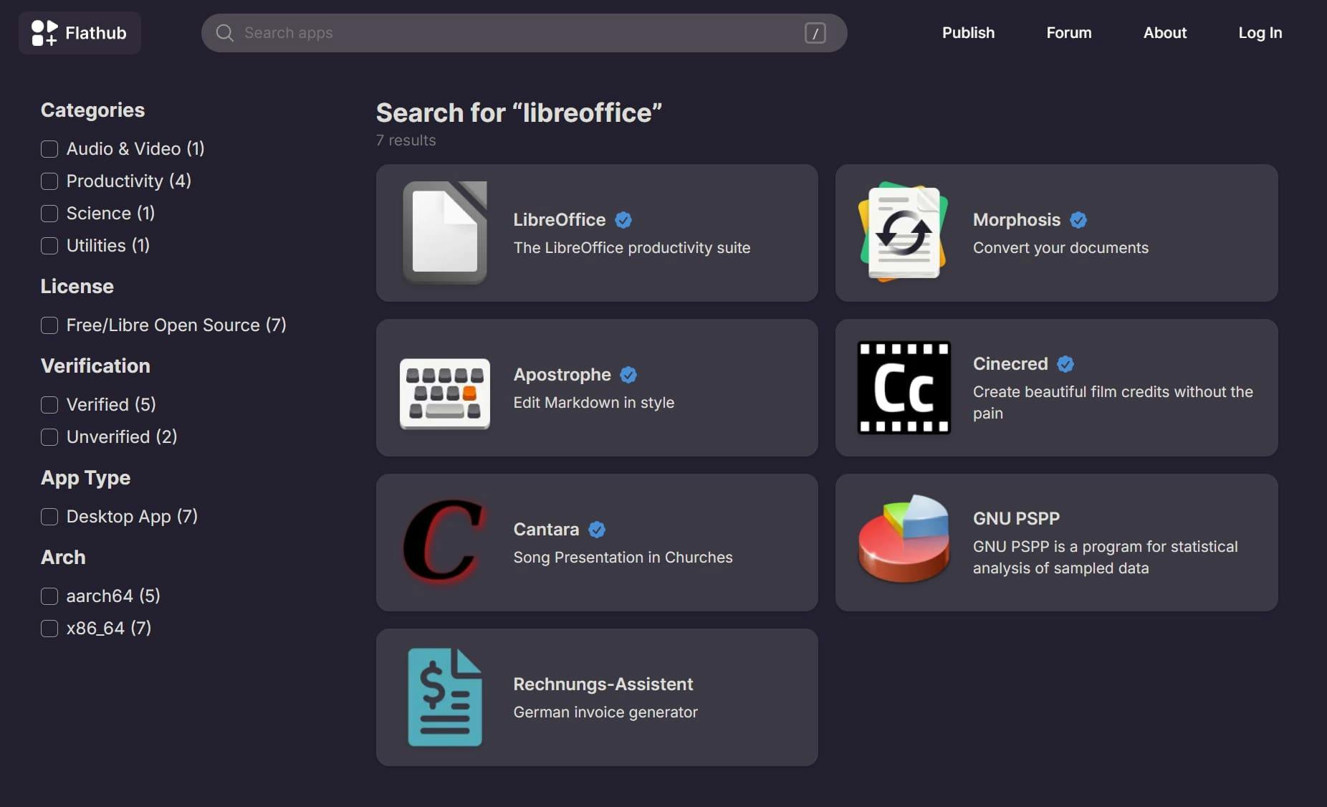Viewport: 1327px width, 807px height.
Task: Open the LibreOffice document app icon
Action: [445, 233]
